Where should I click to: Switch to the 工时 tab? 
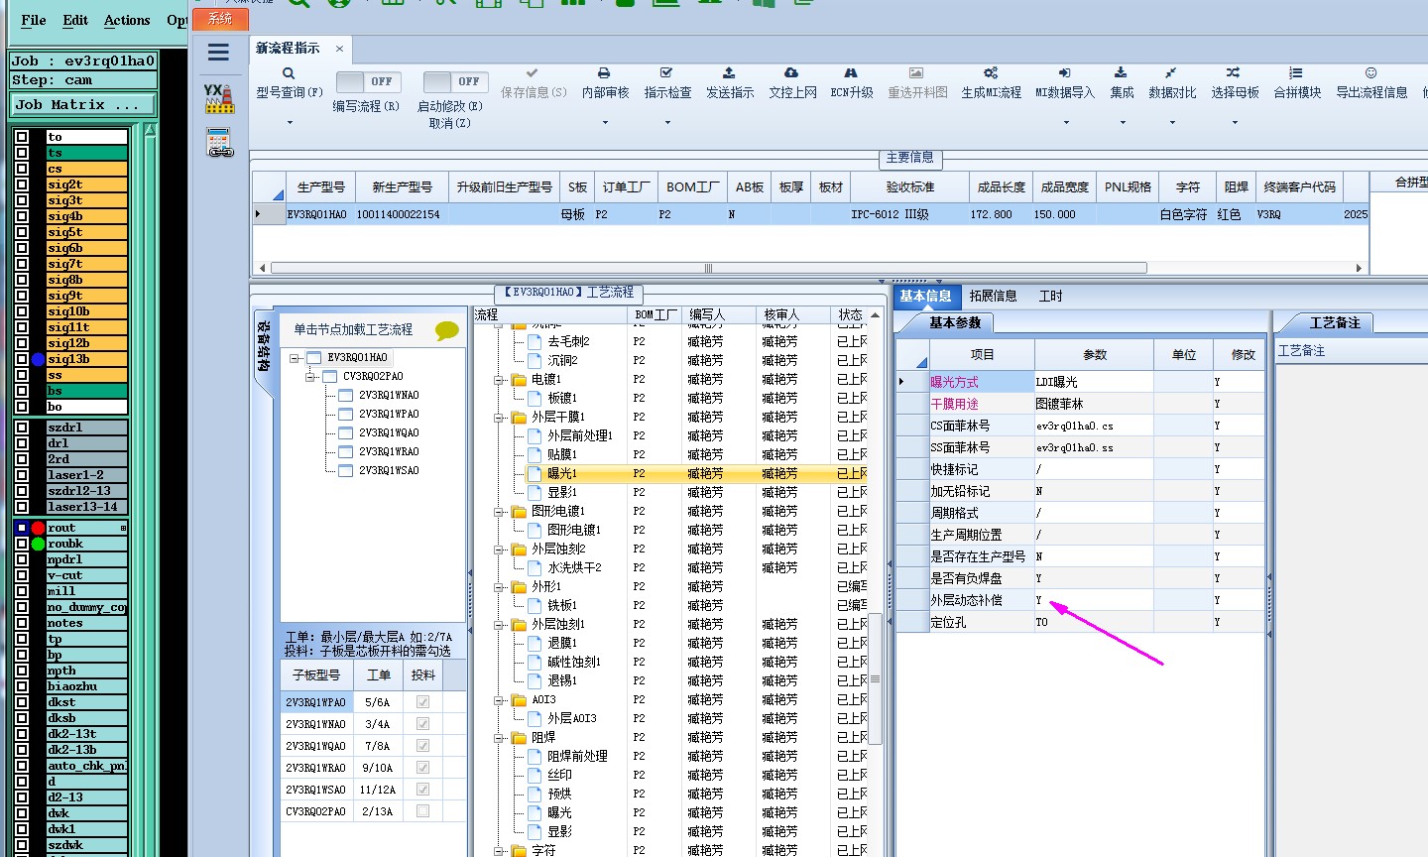pos(1050,296)
